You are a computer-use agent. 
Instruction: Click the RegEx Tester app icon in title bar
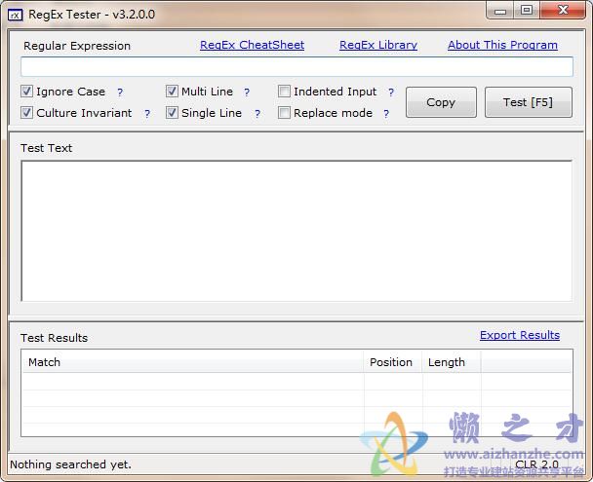[x=16, y=16]
